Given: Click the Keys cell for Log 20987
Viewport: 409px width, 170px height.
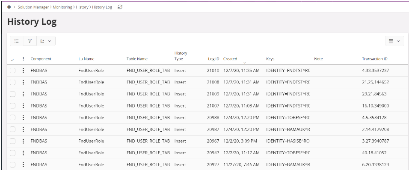Looking at the screenshot, I should click(288, 130).
